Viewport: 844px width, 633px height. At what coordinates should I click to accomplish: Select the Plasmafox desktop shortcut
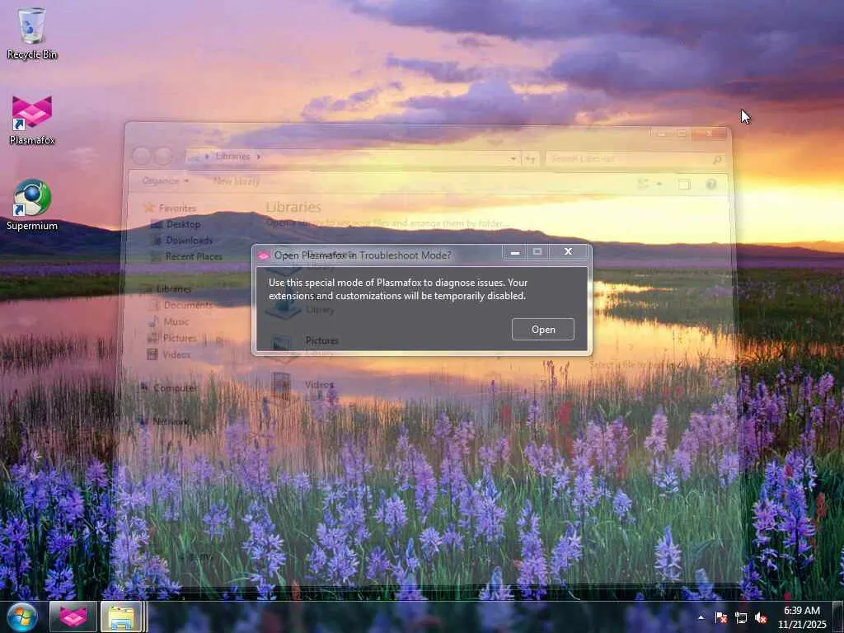(32, 120)
